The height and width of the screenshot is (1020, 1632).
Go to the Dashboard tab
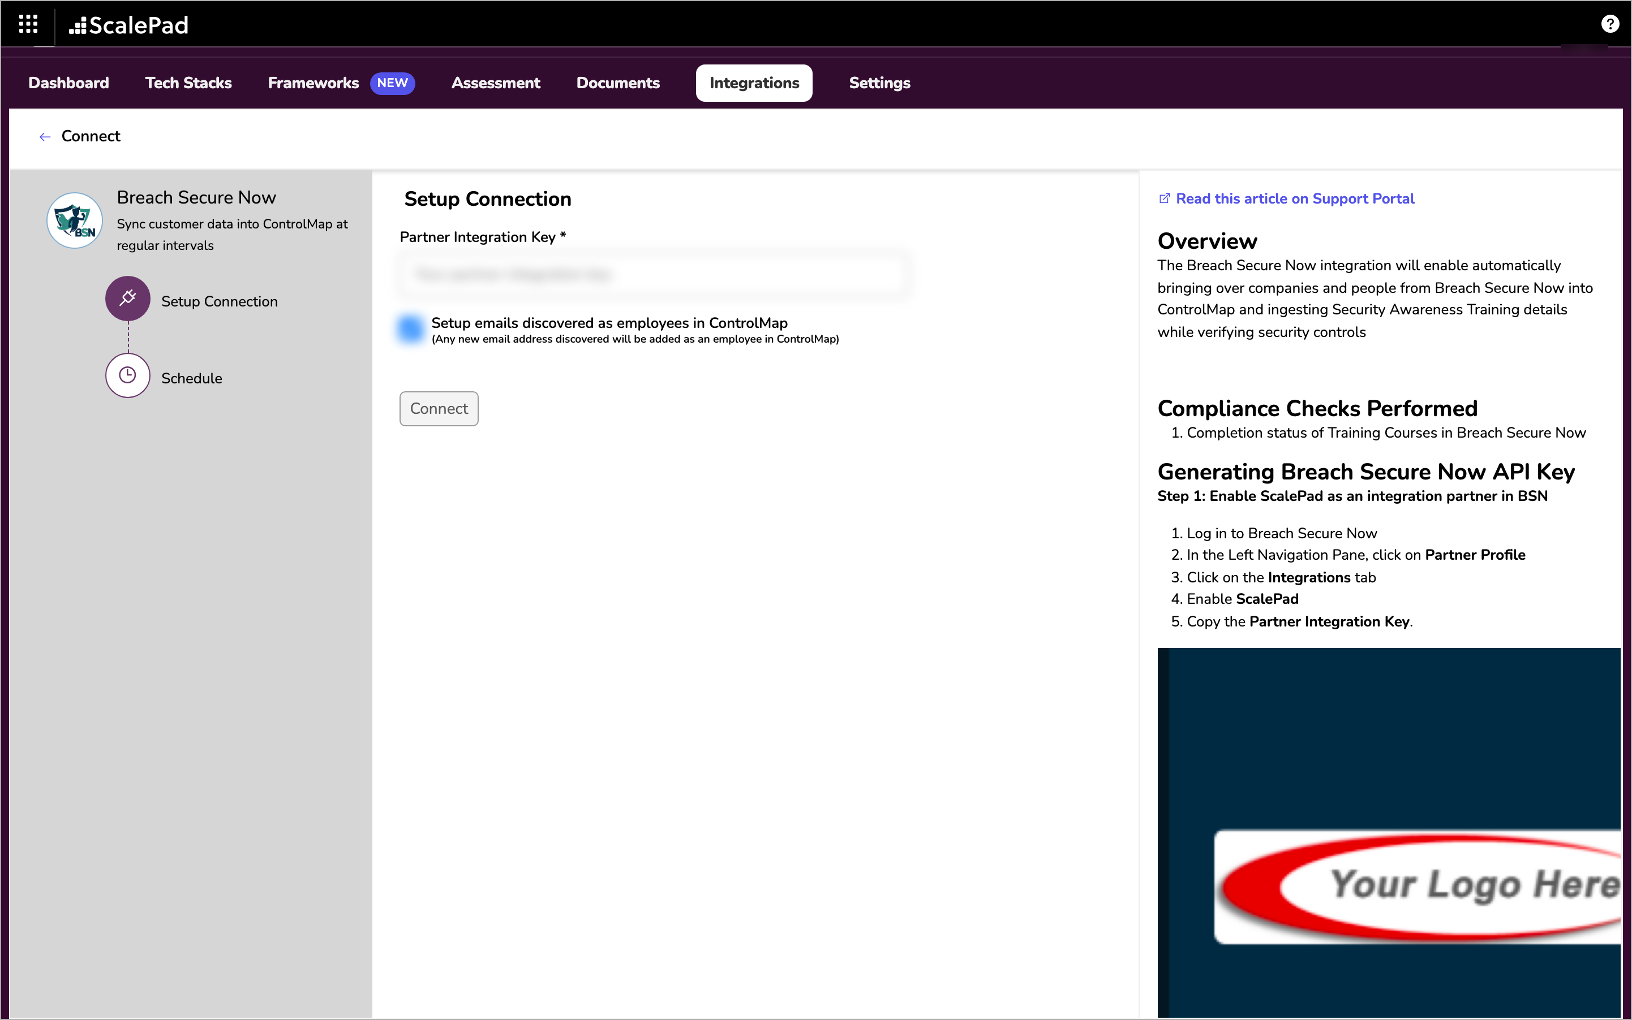coord(69,83)
